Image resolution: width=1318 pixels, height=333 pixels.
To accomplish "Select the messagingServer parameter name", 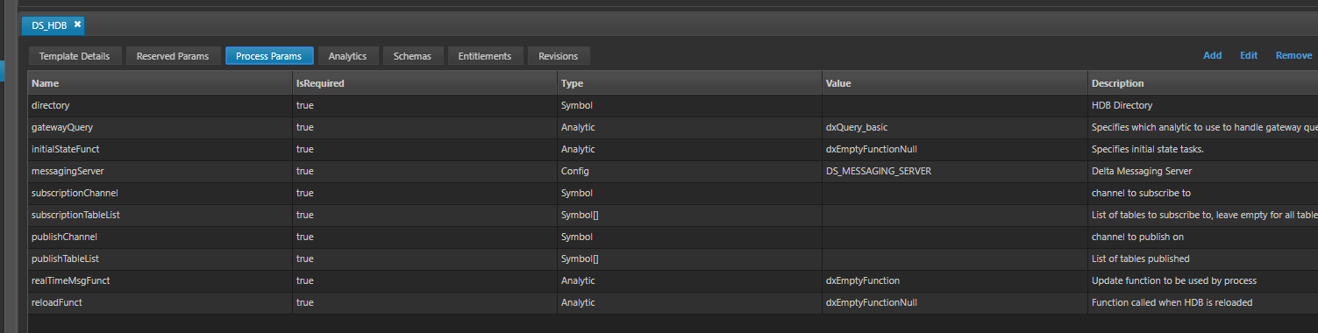I will tap(68, 171).
